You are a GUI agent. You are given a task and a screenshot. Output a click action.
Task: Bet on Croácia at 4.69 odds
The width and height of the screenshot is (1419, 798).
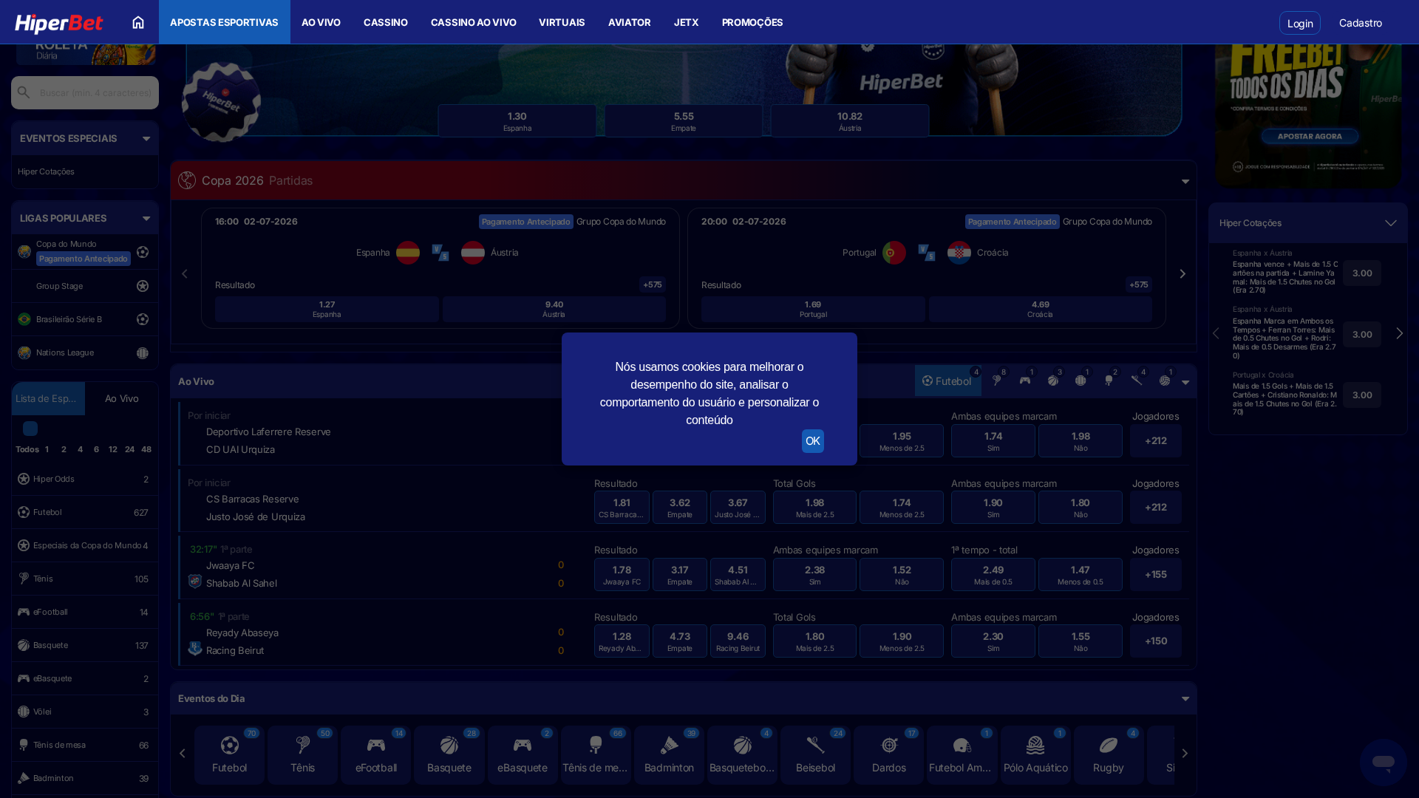[x=1040, y=310]
